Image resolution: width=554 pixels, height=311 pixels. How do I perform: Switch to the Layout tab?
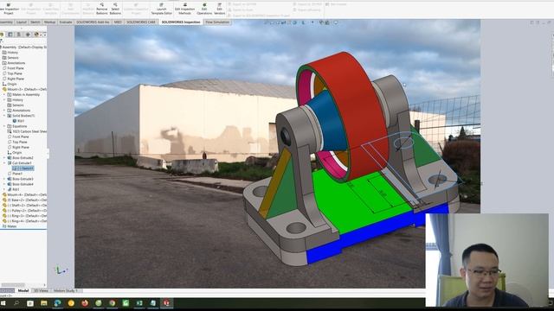coord(22,22)
